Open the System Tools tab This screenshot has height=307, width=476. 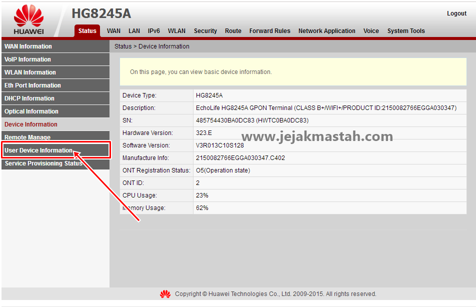(x=405, y=30)
